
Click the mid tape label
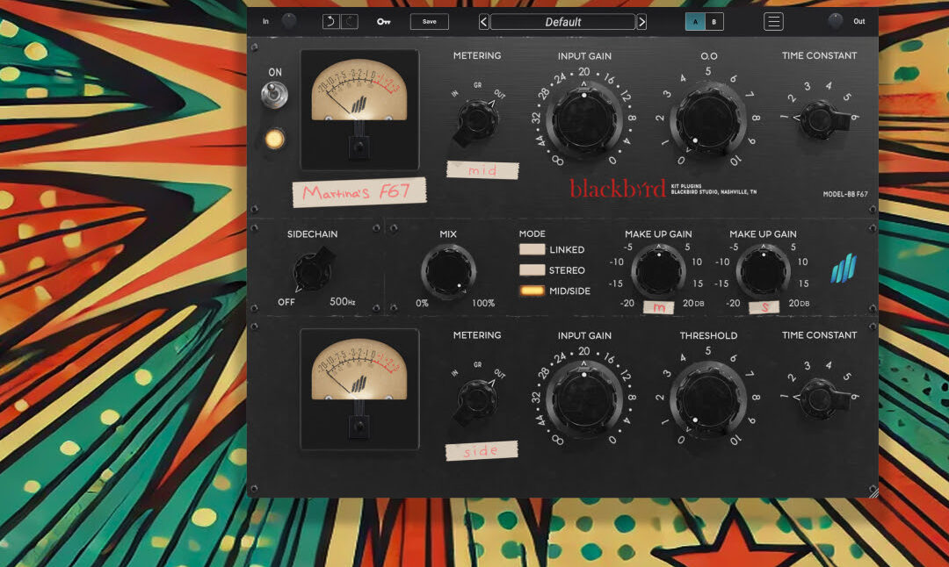point(482,170)
